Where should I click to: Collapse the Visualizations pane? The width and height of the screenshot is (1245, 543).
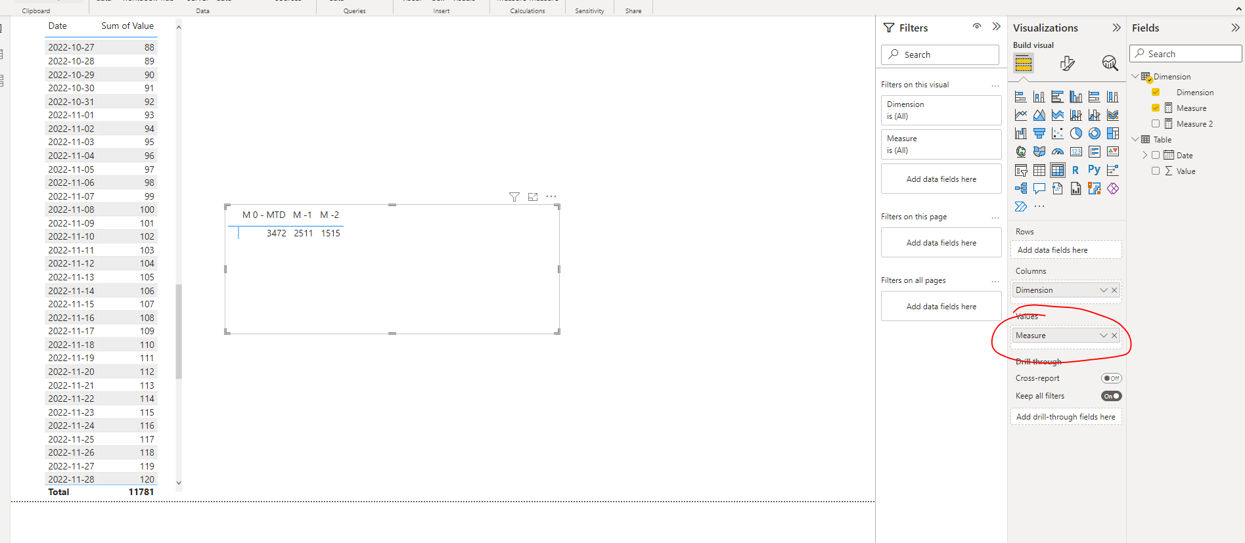coord(1116,28)
